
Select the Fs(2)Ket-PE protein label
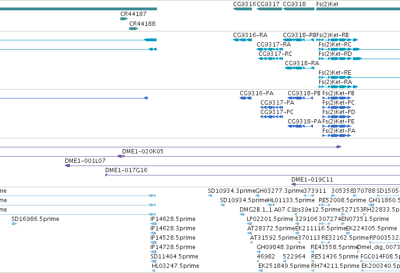pos(338,121)
